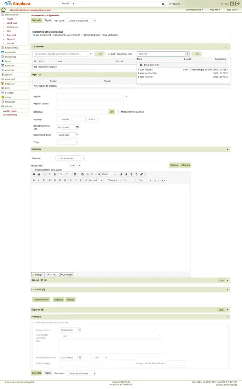Click the help icon next to Seosed

(45, 280)
